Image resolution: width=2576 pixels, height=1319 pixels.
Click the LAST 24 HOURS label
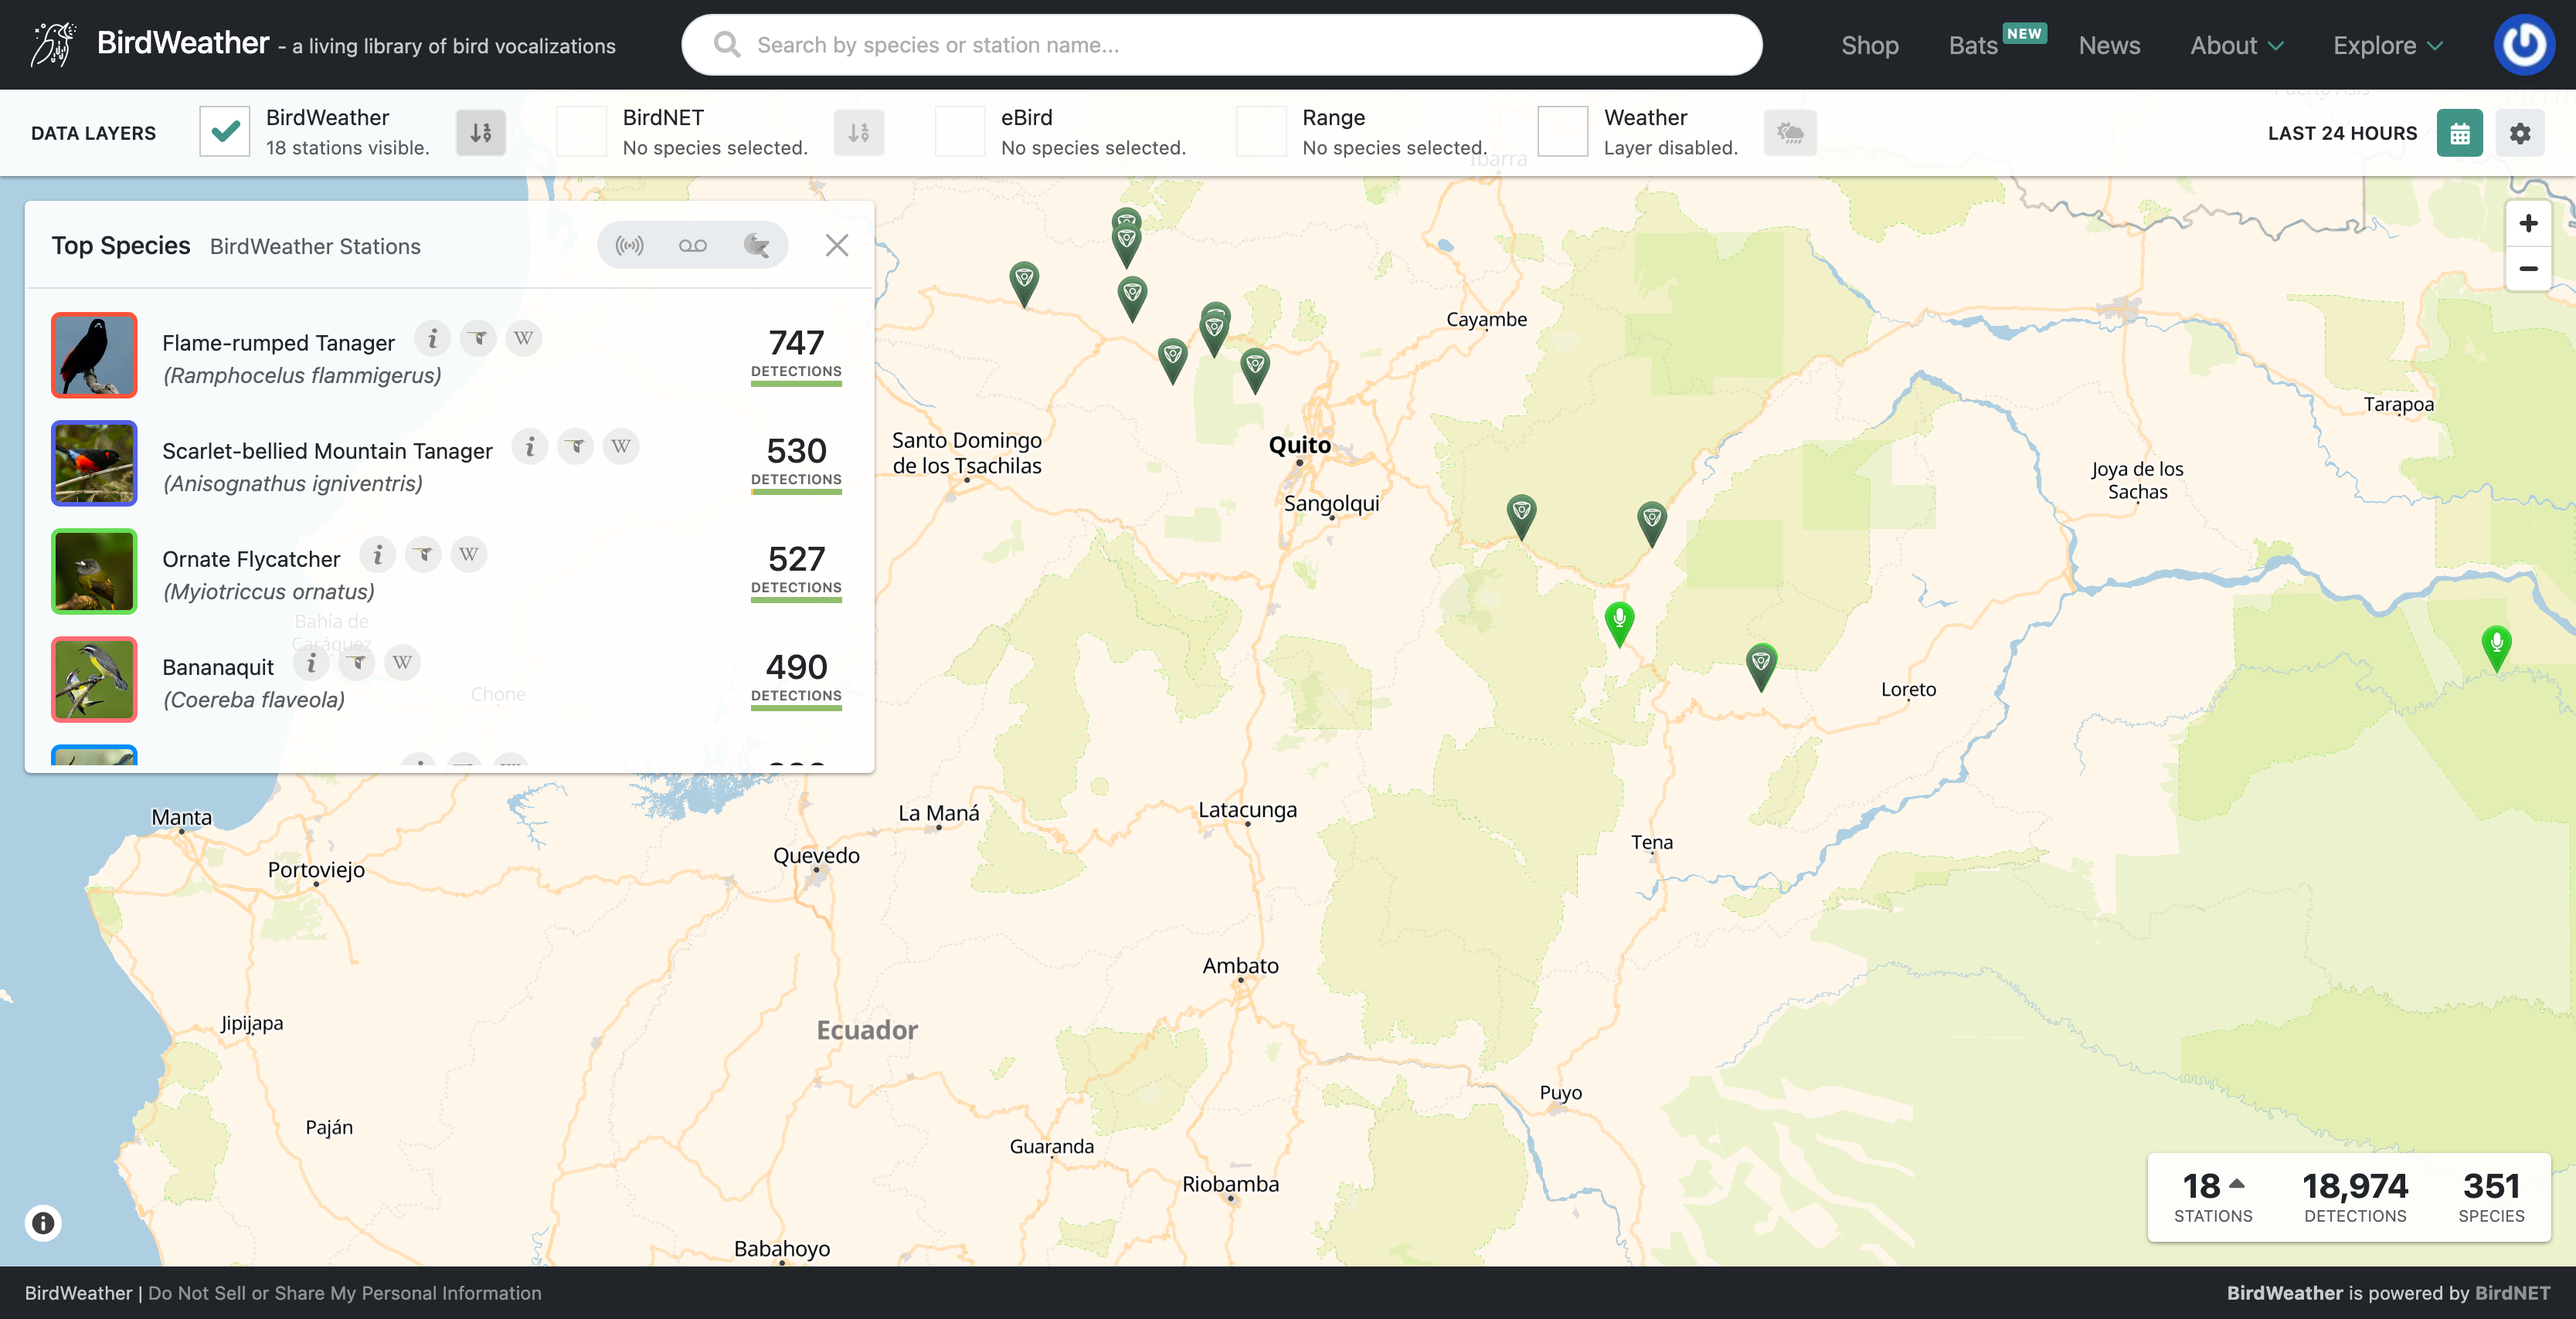coord(2342,133)
